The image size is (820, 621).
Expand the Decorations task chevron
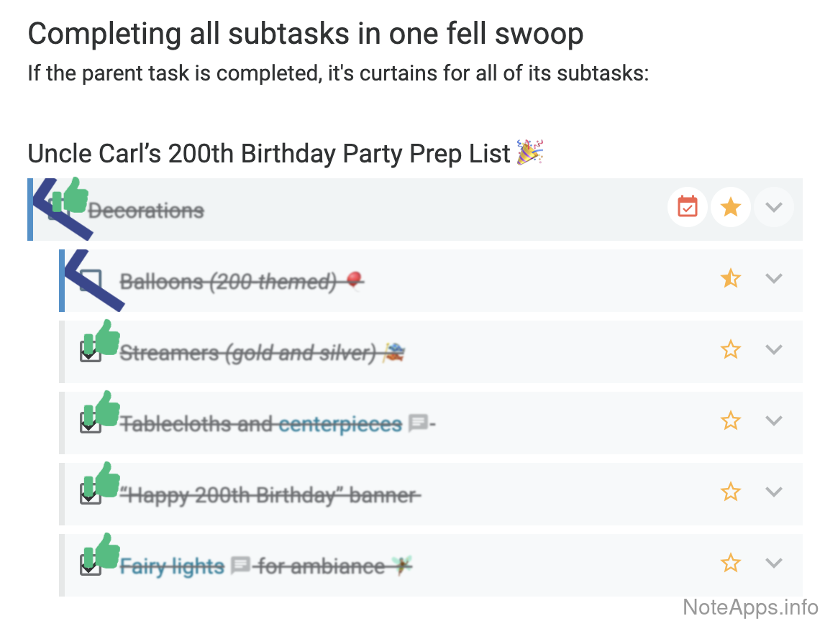(774, 208)
